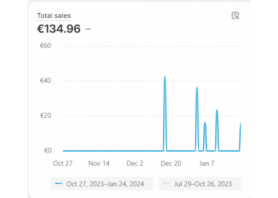Select the second-highest peak before Jan 7
The image size is (278, 198).
(197, 88)
